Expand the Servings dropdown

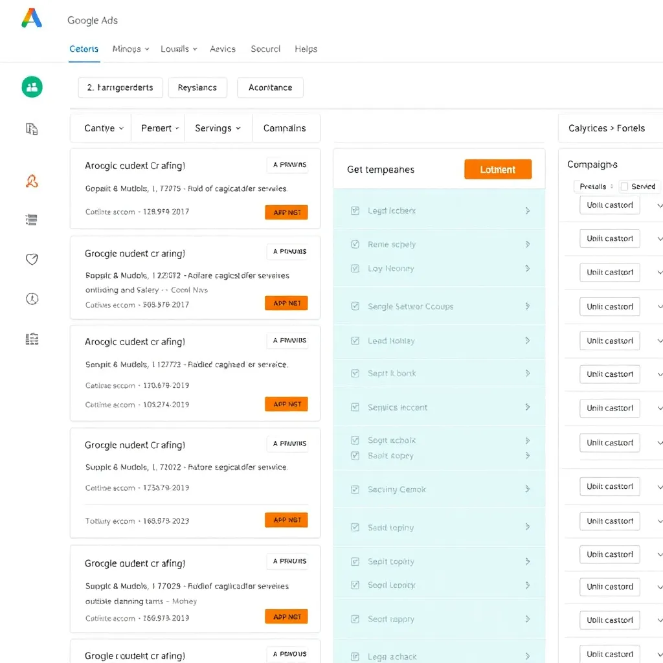(x=218, y=128)
